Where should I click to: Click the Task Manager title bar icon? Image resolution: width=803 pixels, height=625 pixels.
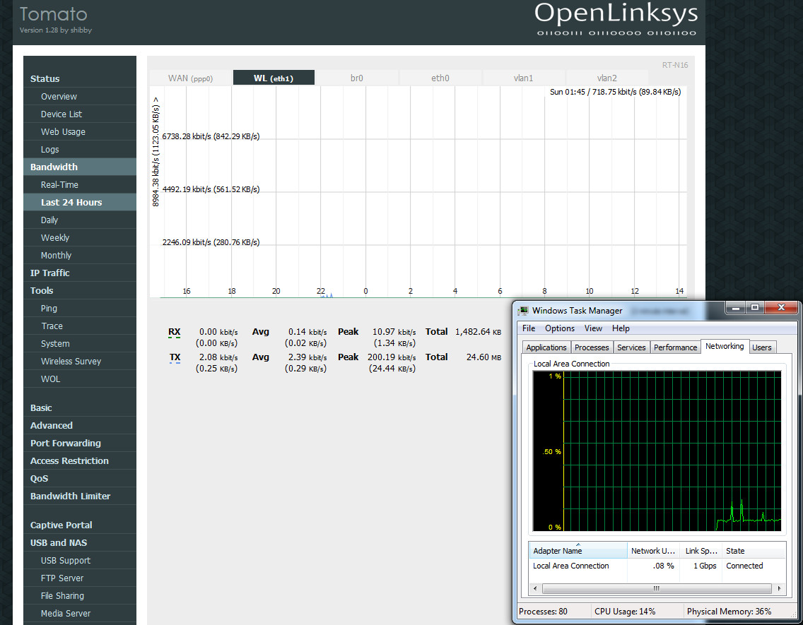tap(523, 311)
